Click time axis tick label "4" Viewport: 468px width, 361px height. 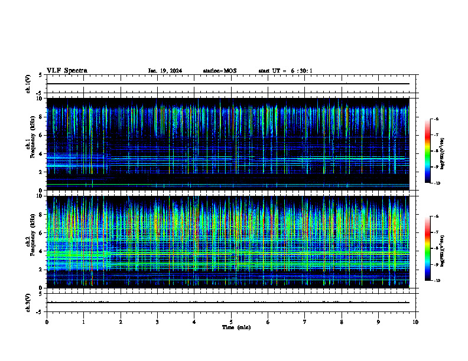(x=194, y=322)
